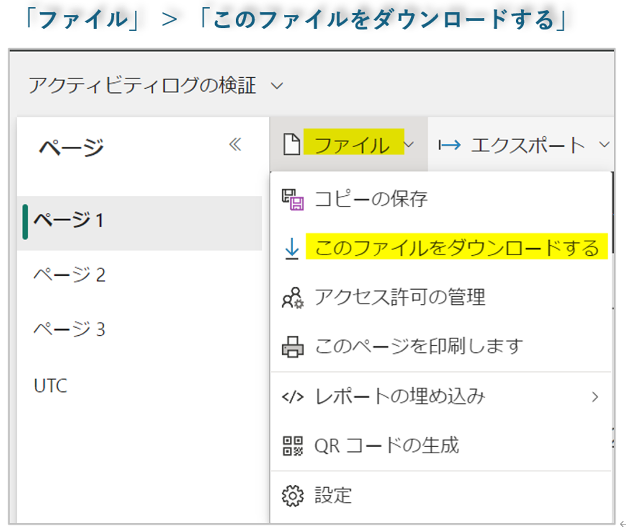Image resolution: width=626 pixels, height=531 pixels.
Task: Expand the エクスポート dropdown chevron
Action: pyautogui.click(x=604, y=144)
